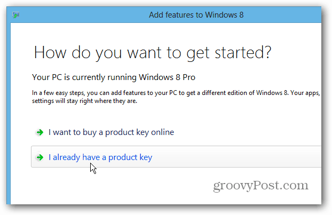Image resolution: width=332 pixels, height=215 pixels.
Task: Click the words 'Windows 8 Pro' in the subtitle
Action: [x=167, y=77]
